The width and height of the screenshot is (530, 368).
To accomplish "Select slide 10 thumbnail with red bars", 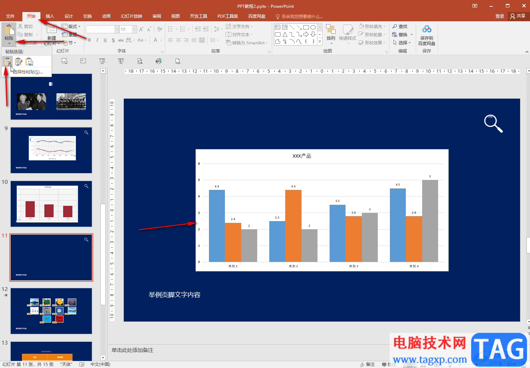I will [51, 204].
